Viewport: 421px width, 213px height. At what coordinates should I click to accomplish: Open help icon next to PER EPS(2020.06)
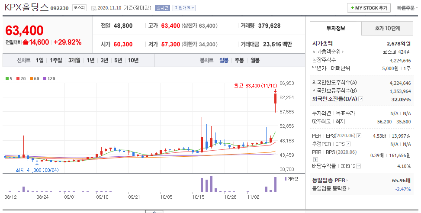click(x=359, y=136)
